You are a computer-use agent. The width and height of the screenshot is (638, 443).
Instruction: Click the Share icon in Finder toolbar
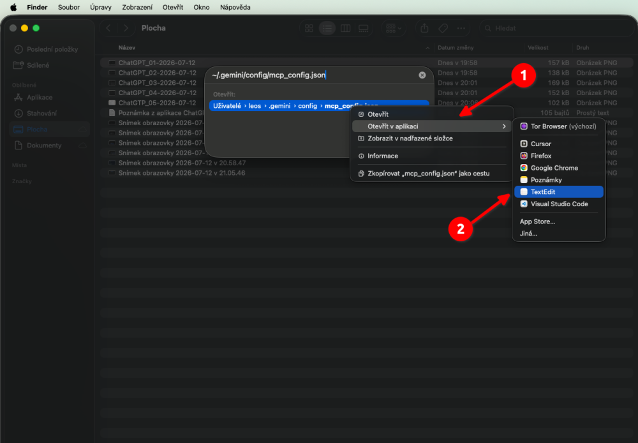tap(424, 28)
